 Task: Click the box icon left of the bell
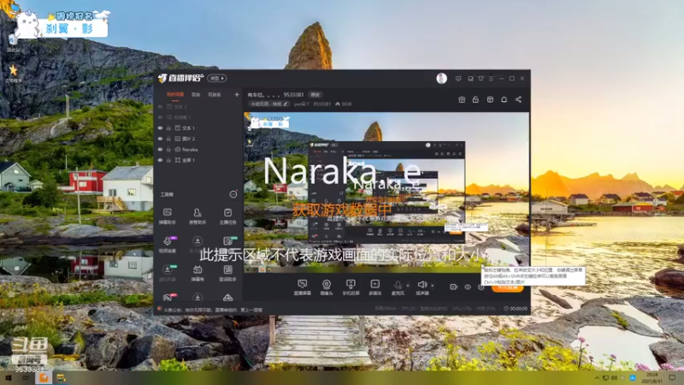coord(490,99)
